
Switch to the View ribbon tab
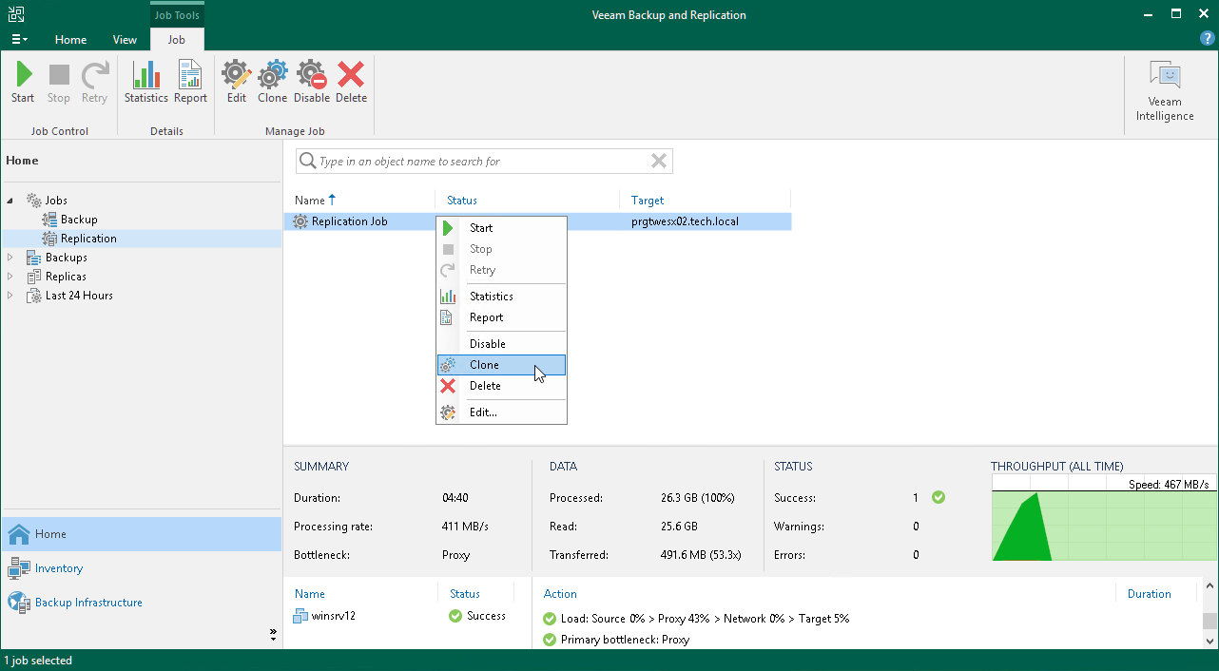(x=125, y=40)
